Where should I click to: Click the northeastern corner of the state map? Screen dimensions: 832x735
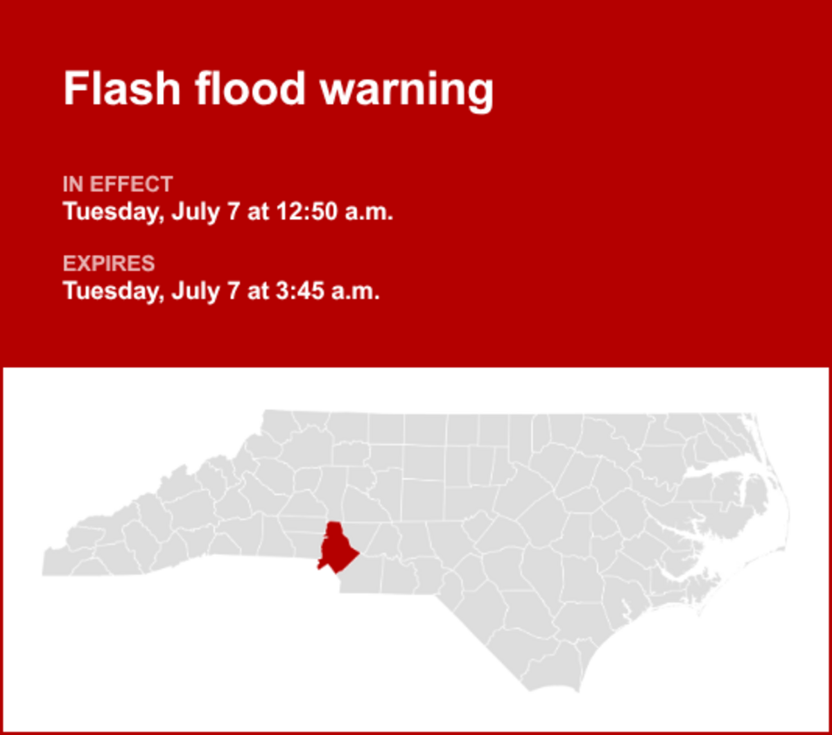747,418
